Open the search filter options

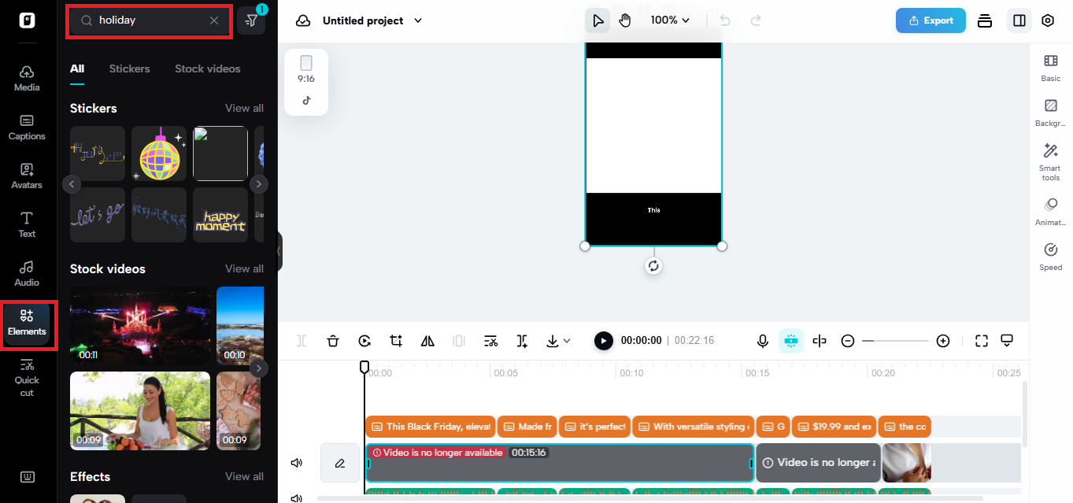pos(251,20)
